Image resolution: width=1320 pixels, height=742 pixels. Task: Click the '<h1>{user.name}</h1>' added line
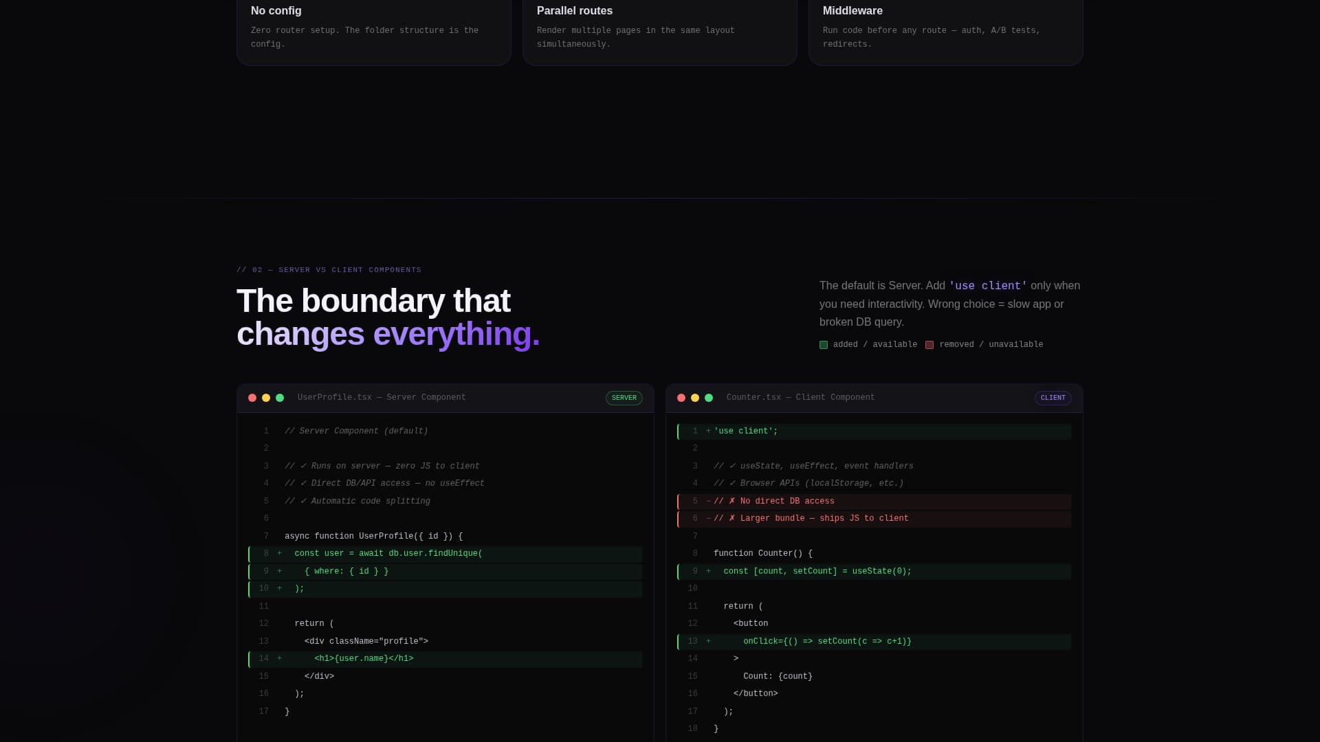point(445,659)
